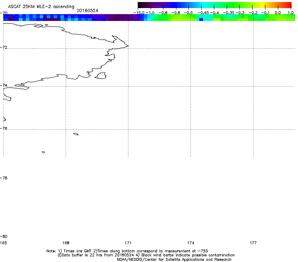The image size is (298, 262).
Task: Click the small island just below -76 latitude
Action: (x=76, y=134)
